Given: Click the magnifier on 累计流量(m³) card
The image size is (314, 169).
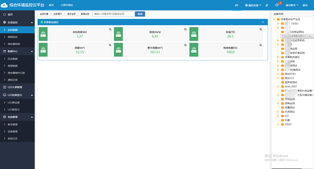Looking at the screenshot, I should point(185,45).
